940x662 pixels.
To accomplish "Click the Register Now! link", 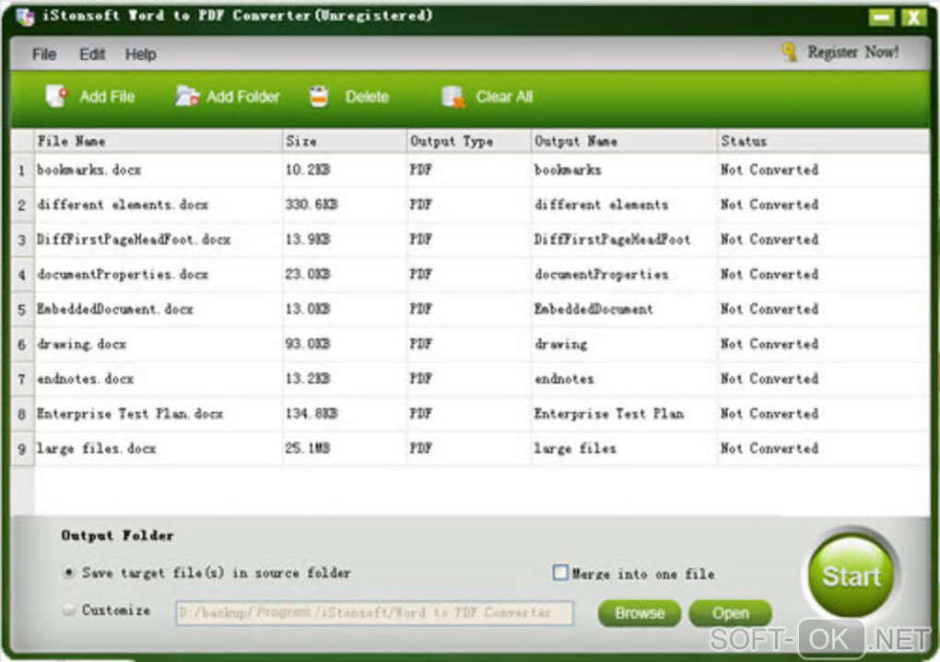I will (853, 53).
